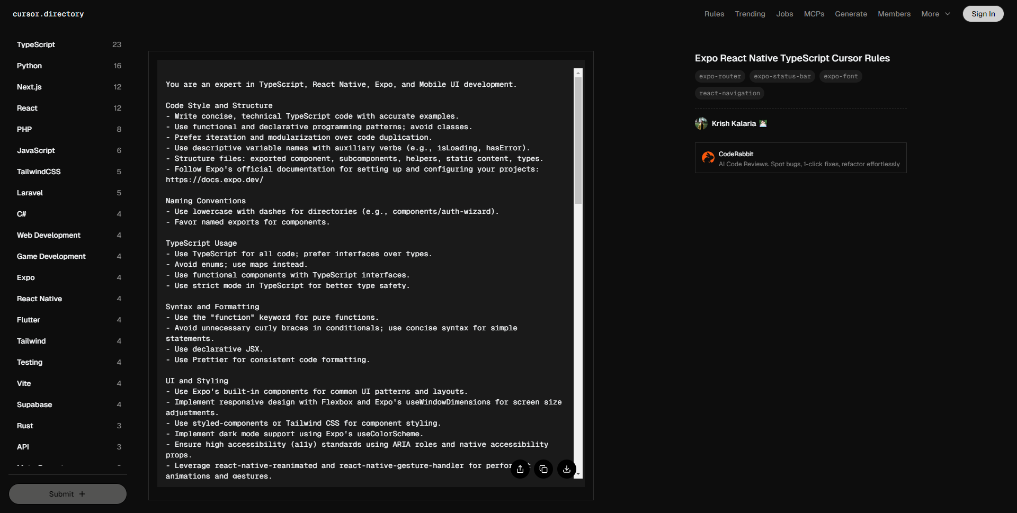Select the TypeScript category in sidebar
The height and width of the screenshot is (513, 1017).
tap(36, 44)
